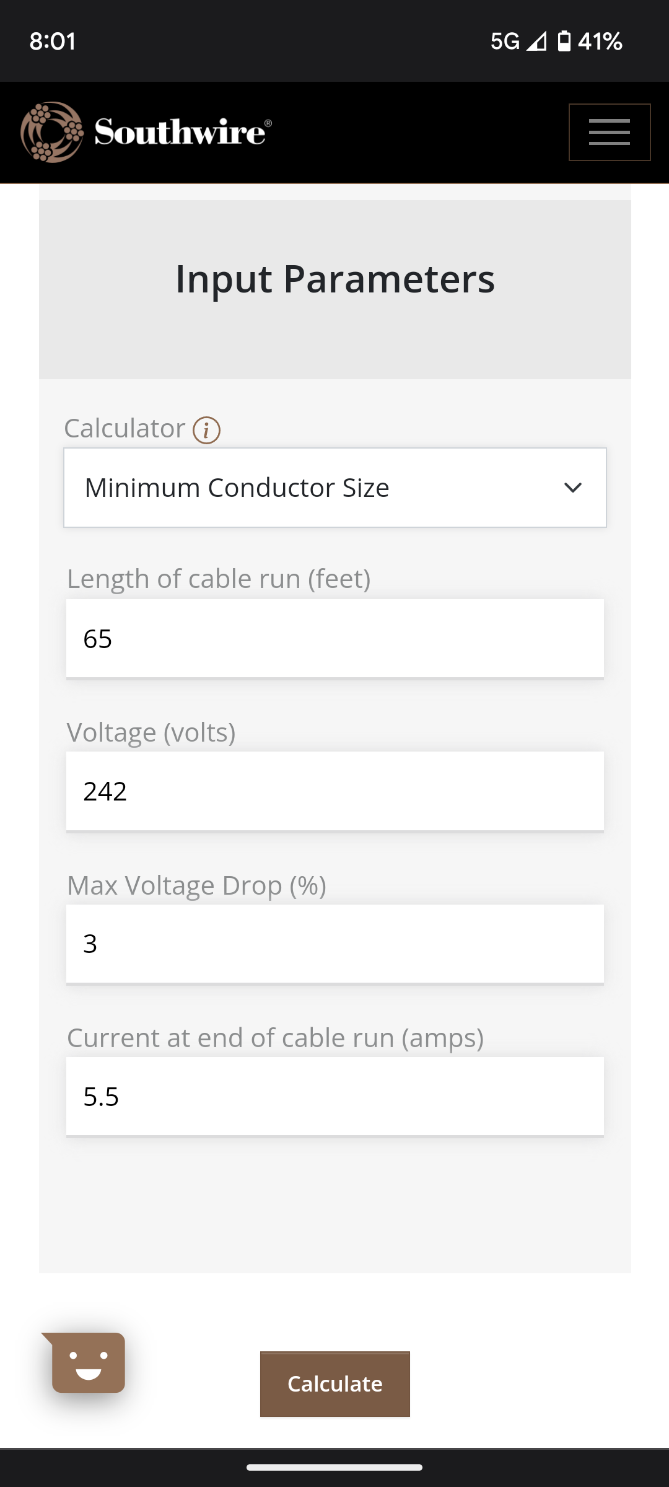Select the Minimum Conductor Size combo box
This screenshot has width=669, height=1487.
coord(335,488)
